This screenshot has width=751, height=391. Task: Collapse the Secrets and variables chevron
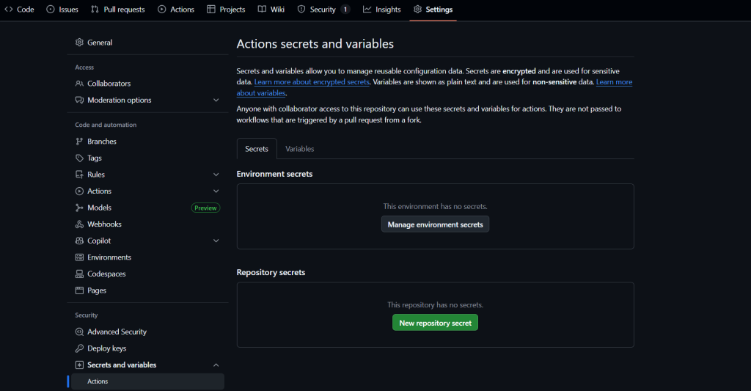point(216,365)
